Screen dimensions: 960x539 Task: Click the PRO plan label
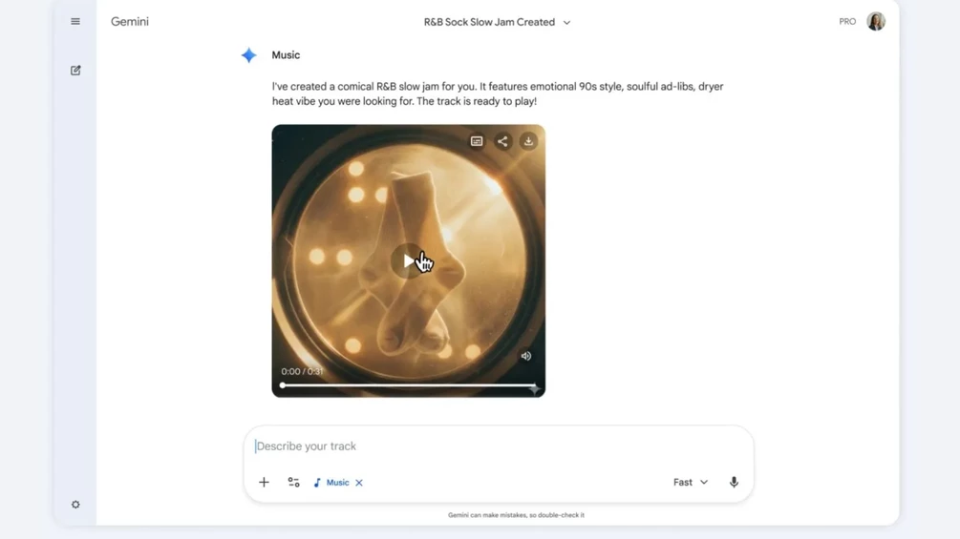pyautogui.click(x=847, y=21)
